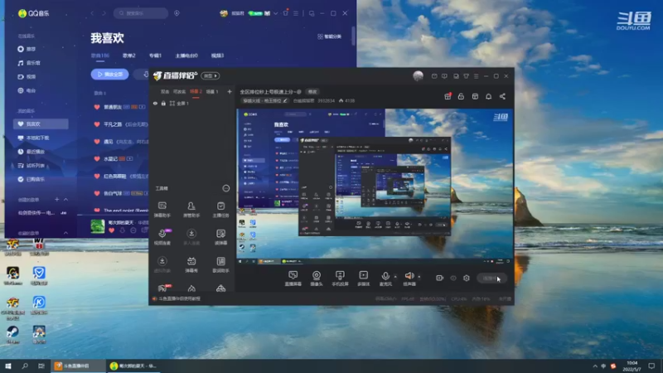Click the streaming app user avatar
Image resolution: width=663 pixels, height=373 pixels.
coord(418,76)
